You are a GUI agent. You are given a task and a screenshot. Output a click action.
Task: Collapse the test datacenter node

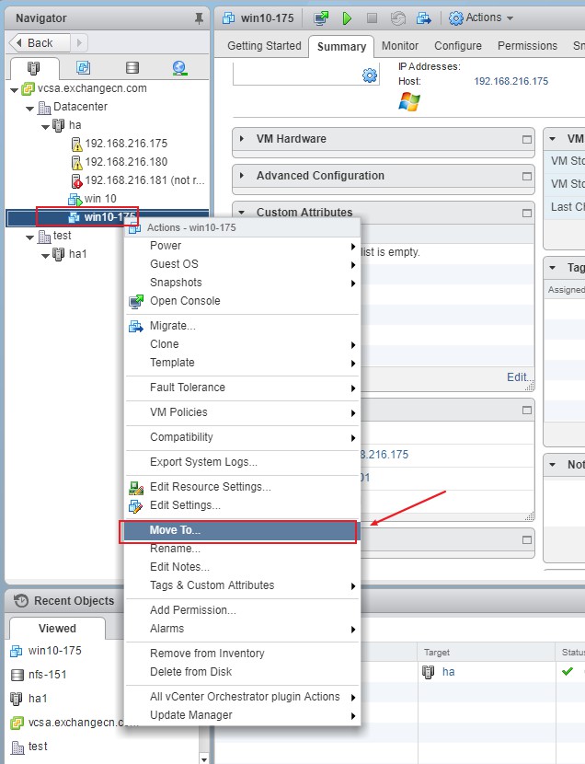point(29,237)
